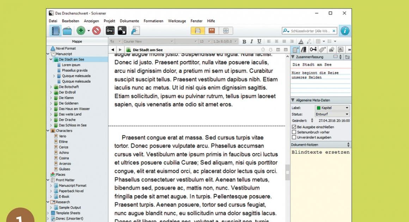Switch to Scrivenings document view mode
Image resolution: width=409 pixels, height=222 pixels.
pos(198,31)
